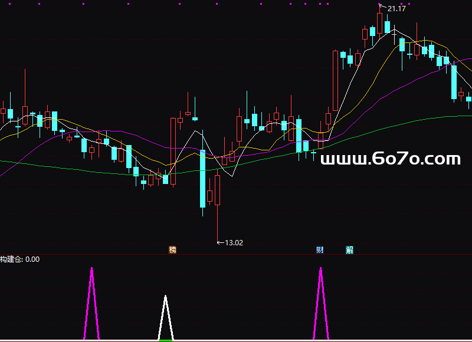Click the orange 榜 marker icon

(172, 249)
